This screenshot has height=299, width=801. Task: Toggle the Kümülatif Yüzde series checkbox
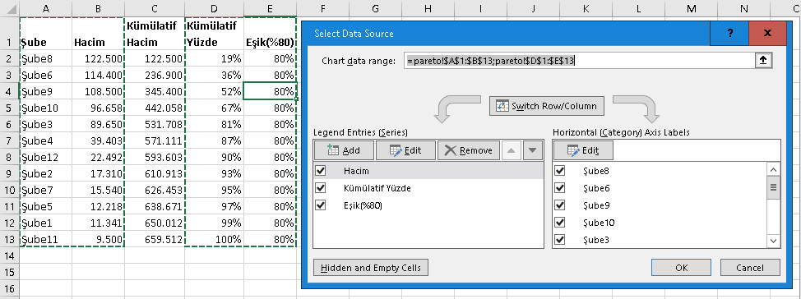(x=321, y=188)
